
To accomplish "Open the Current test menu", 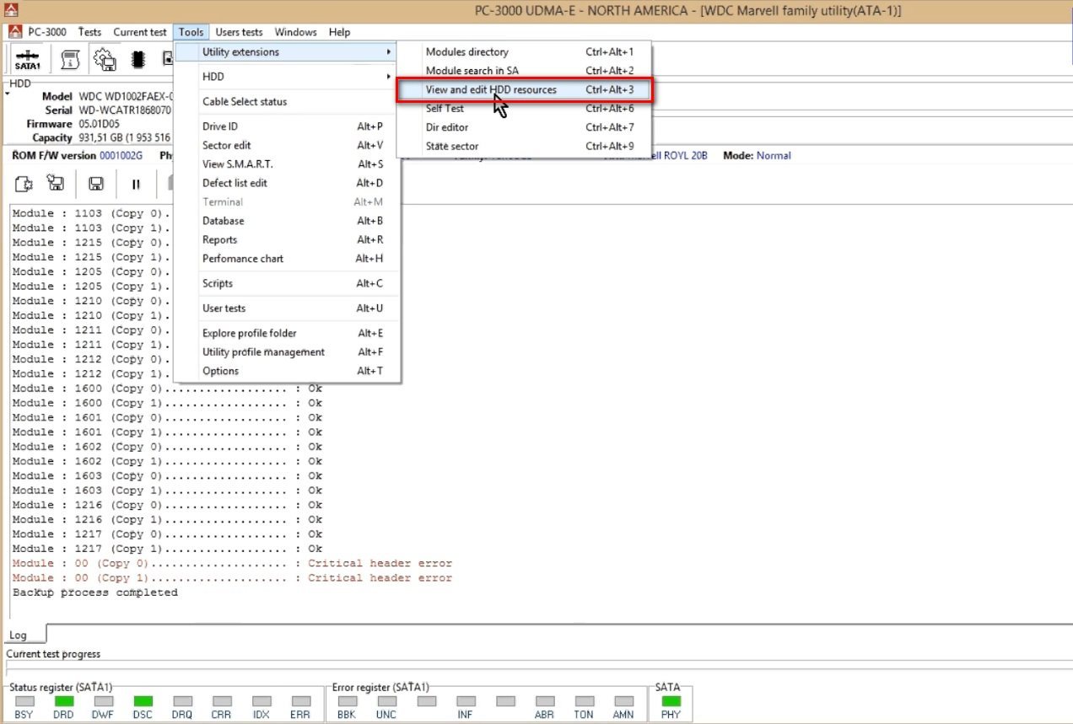I will pyautogui.click(x=140, y=32).
